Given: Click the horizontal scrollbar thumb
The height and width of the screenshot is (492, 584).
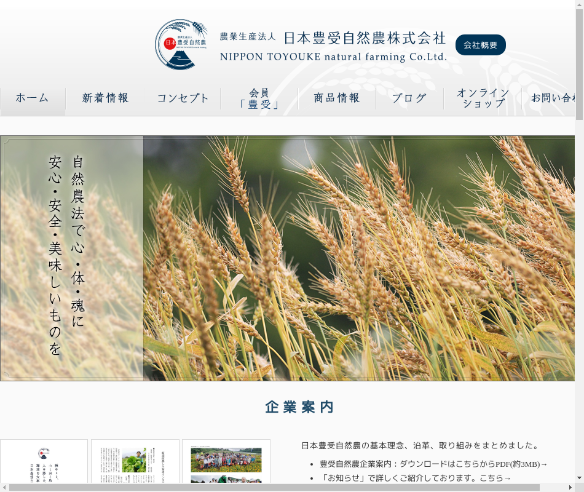Looking at the screenshot, I should point(274,487).
